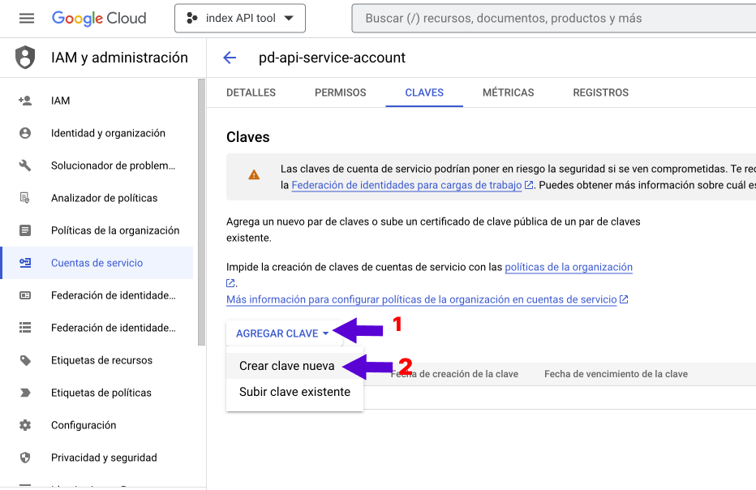The width and height of the screenshot is (756, 490).
Task: Click the Identidad y organización person icon
Action: [25, 133]
